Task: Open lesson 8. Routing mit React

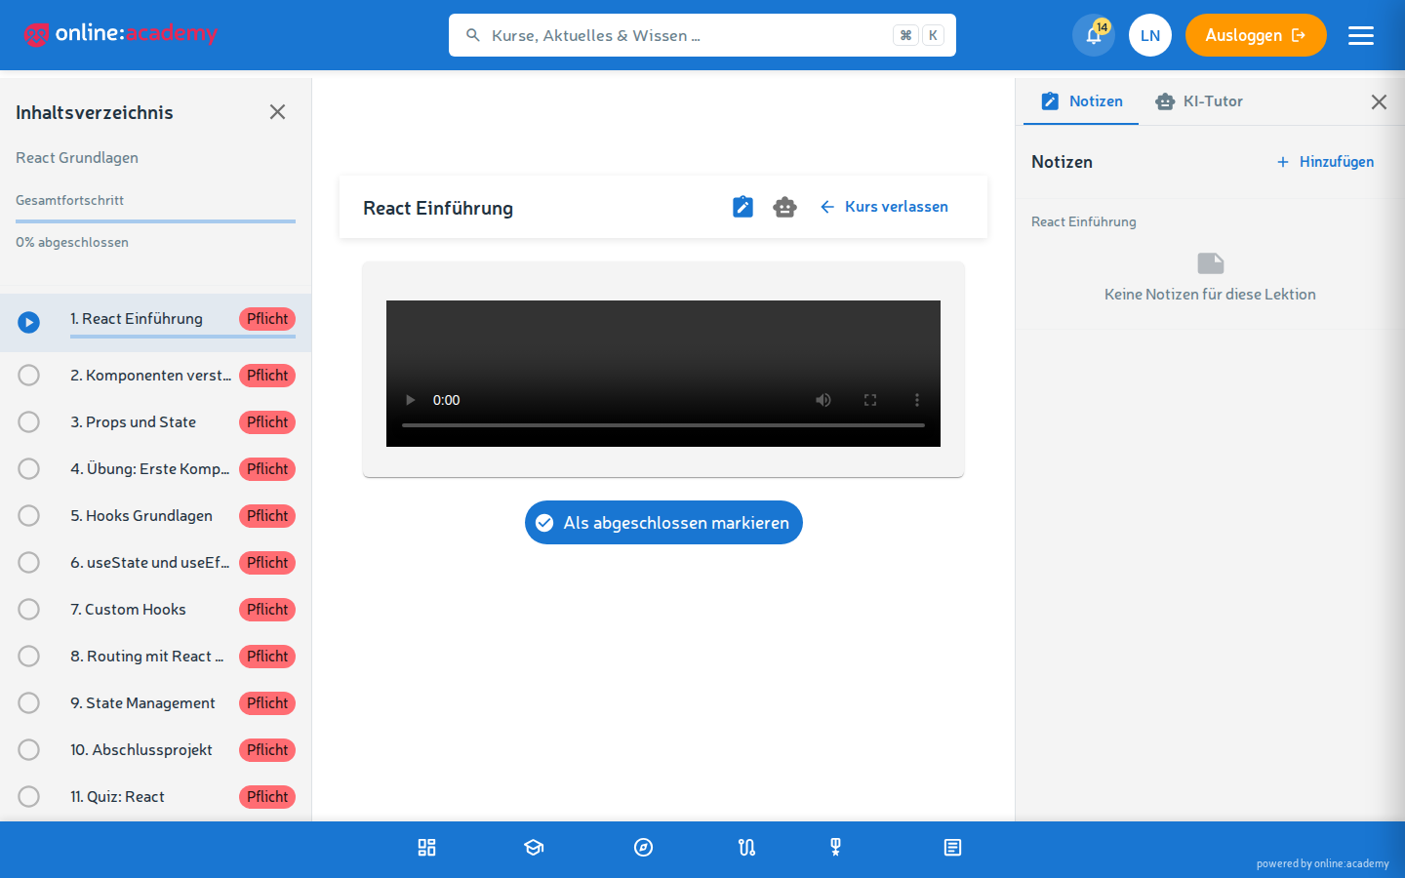Action: 156,657
